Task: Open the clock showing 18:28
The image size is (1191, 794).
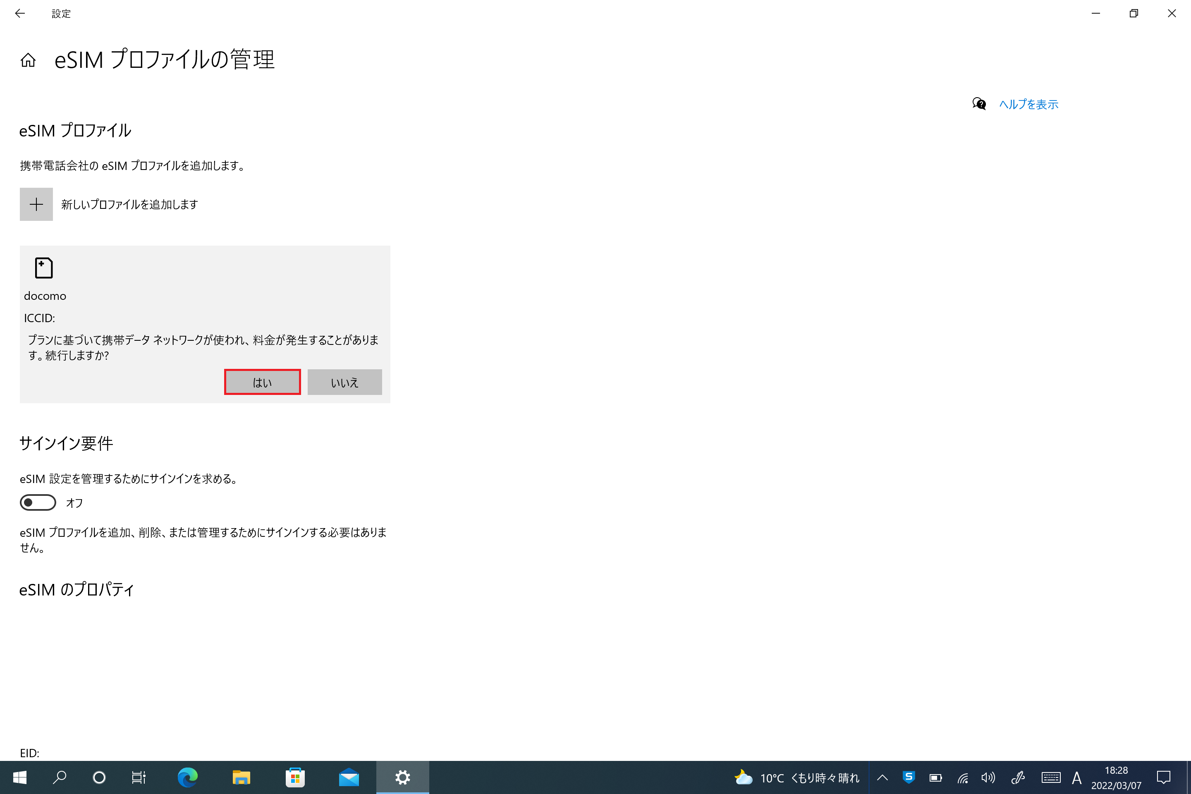Action: (1116, 778)
